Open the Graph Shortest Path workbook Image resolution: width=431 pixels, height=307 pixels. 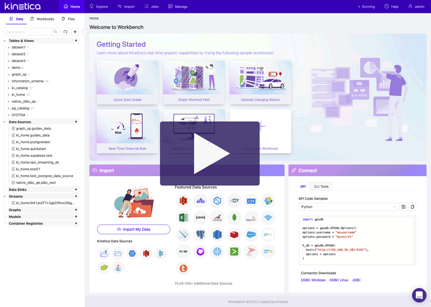tap(194, 82)
